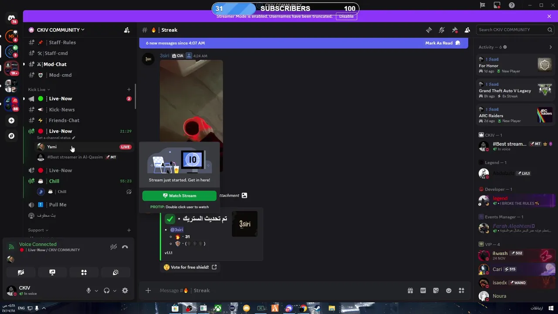Create channel in Support category
Viewport: 558px width, 314px height.
(x=129, y=230)
